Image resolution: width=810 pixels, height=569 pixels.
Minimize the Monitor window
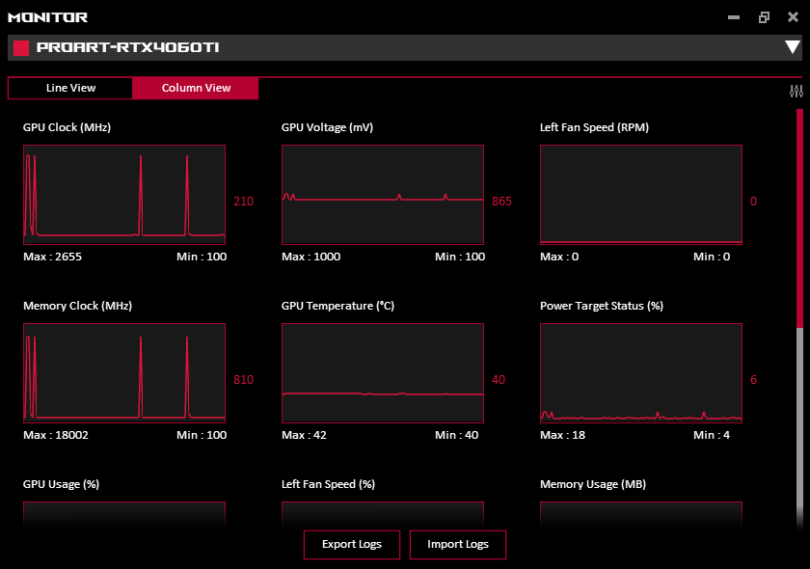pos(734,17)
